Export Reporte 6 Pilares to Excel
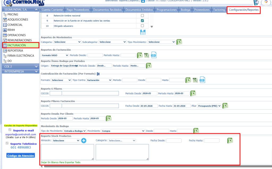The width and height of the screenshot is (272, 169). (x=193, y=93)
